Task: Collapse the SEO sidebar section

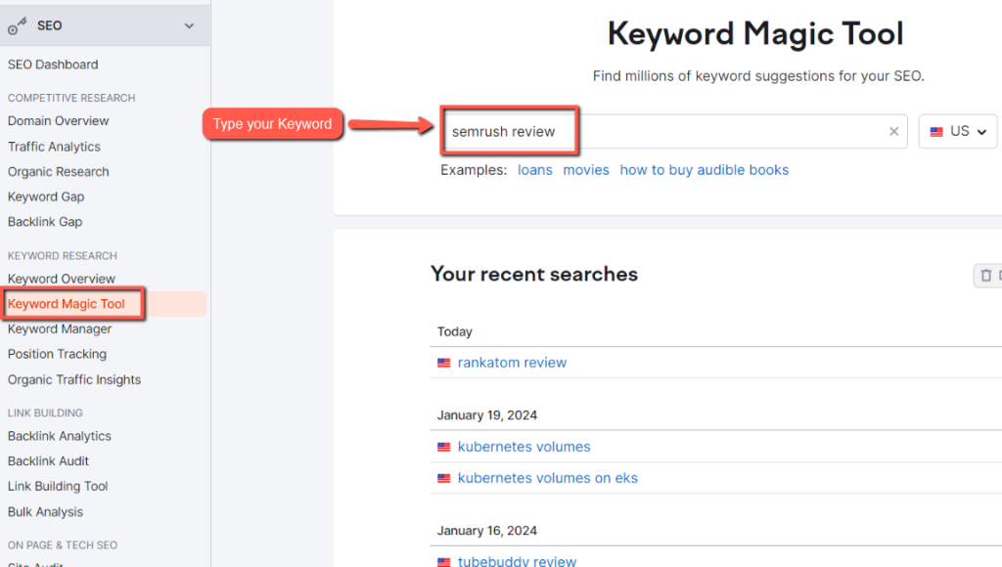Action: point(189,26)
